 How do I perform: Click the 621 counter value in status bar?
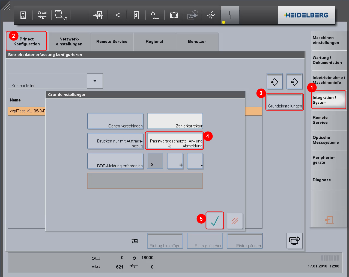click(x=120, y=267)
